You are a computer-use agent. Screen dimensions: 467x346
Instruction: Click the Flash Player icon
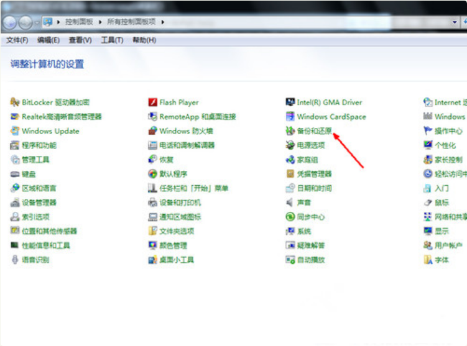152,102
